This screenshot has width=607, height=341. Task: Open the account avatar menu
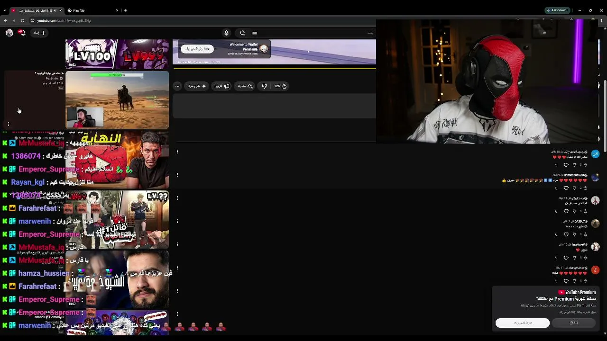click(x=9, y=32)
